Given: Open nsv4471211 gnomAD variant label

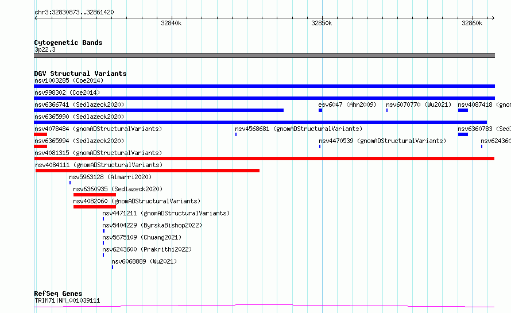Looking at the screenshot, I should pyautogui.click(x=166, y=213).
